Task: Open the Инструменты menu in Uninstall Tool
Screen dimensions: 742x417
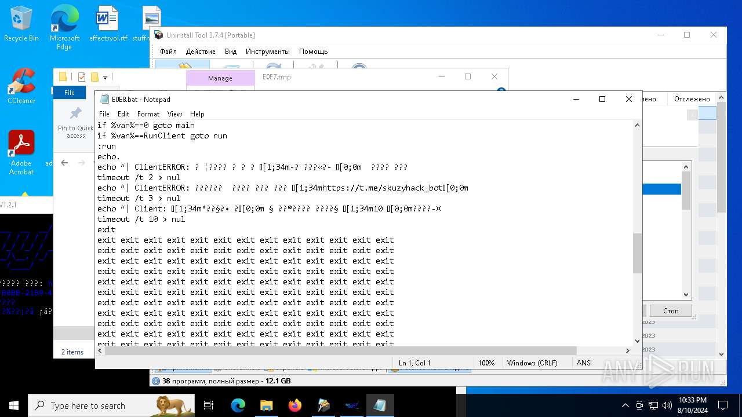Action: tap(268, 52)
